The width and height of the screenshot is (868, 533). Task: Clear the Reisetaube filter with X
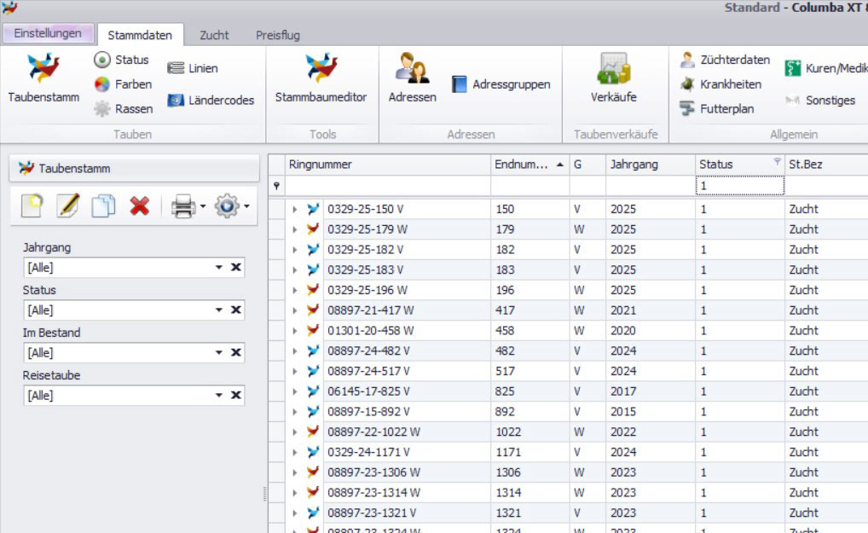(236, 396)
